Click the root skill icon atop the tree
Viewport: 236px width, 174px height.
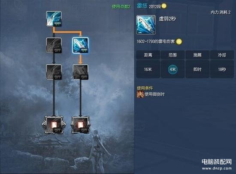point(54,19)
